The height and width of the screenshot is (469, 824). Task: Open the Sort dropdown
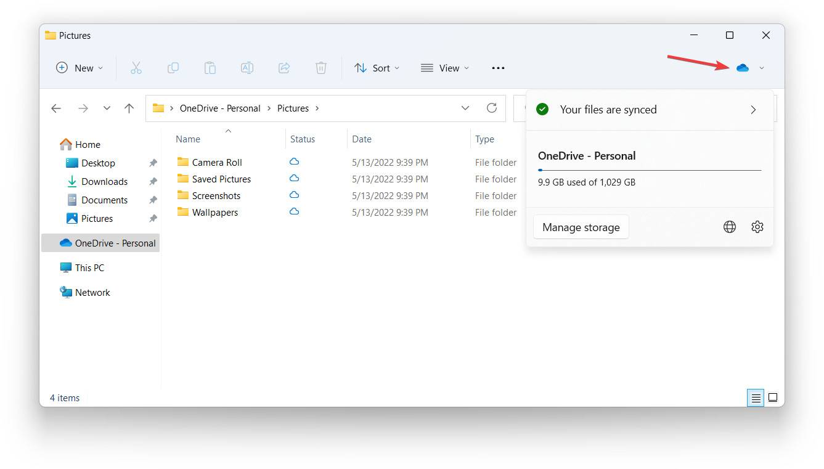click(377, 68)
